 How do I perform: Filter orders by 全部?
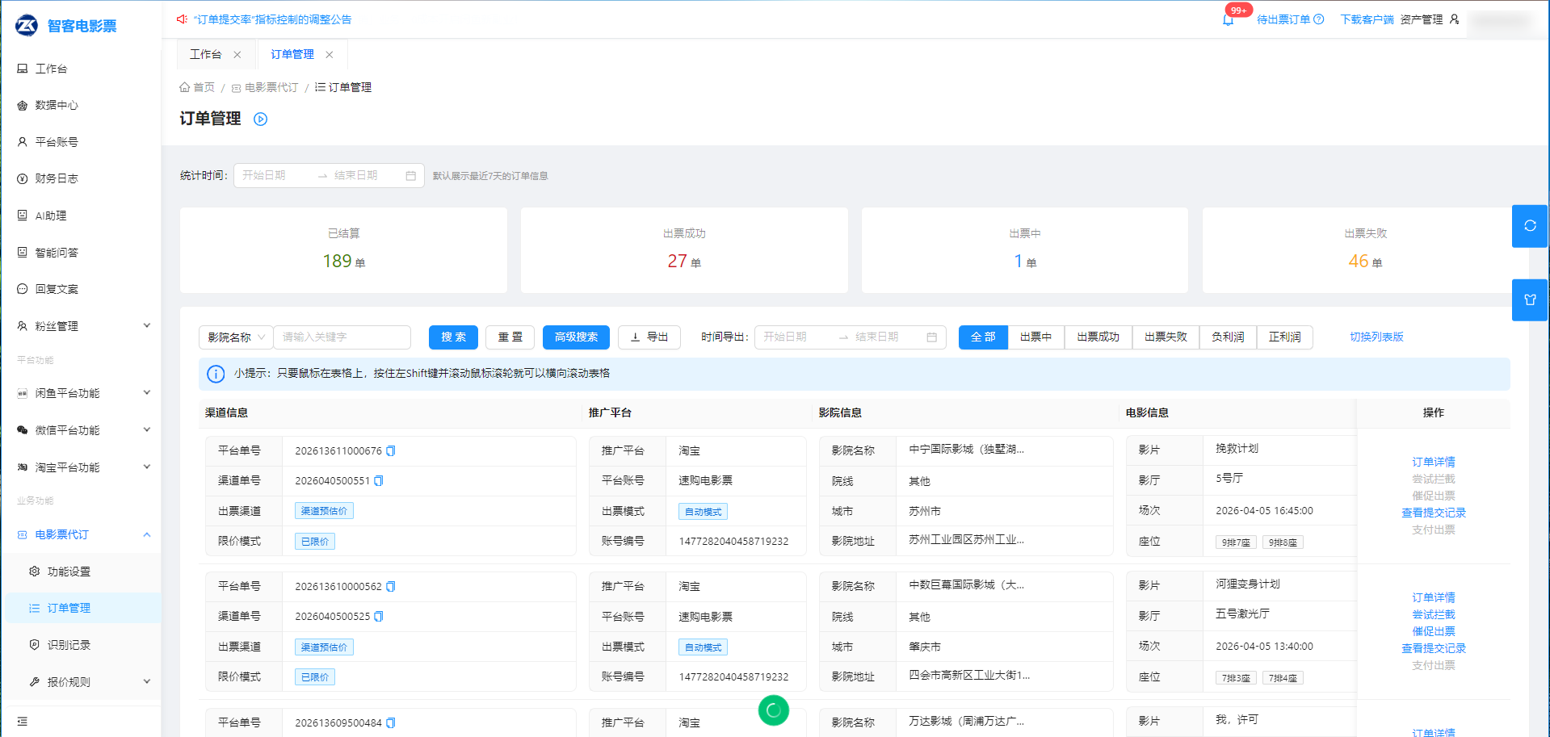tap(983, 337)
